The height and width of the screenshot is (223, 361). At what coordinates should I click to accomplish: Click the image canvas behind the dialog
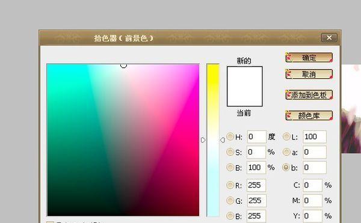click(x=351, y=109)
